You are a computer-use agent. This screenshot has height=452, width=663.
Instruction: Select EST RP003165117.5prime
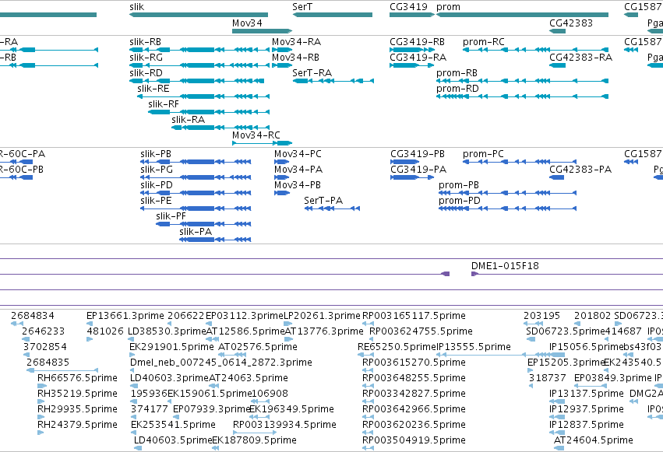point(414,316)
